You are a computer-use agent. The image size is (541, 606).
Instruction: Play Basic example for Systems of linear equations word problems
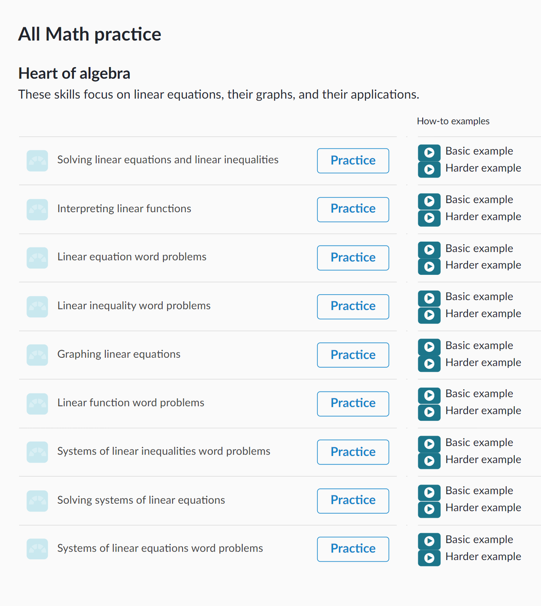click(429, 541)
